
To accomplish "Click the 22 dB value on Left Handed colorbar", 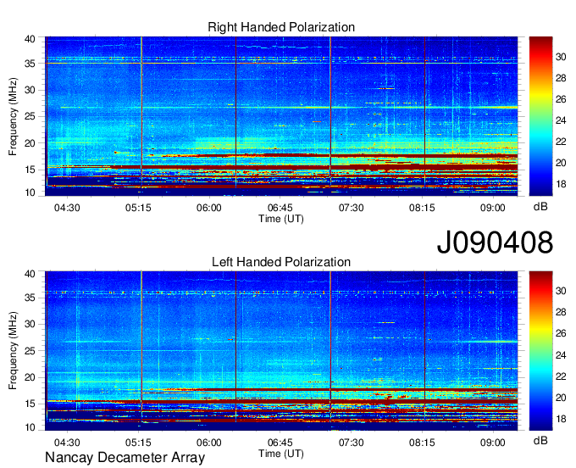I will click(x=561, y=376).
